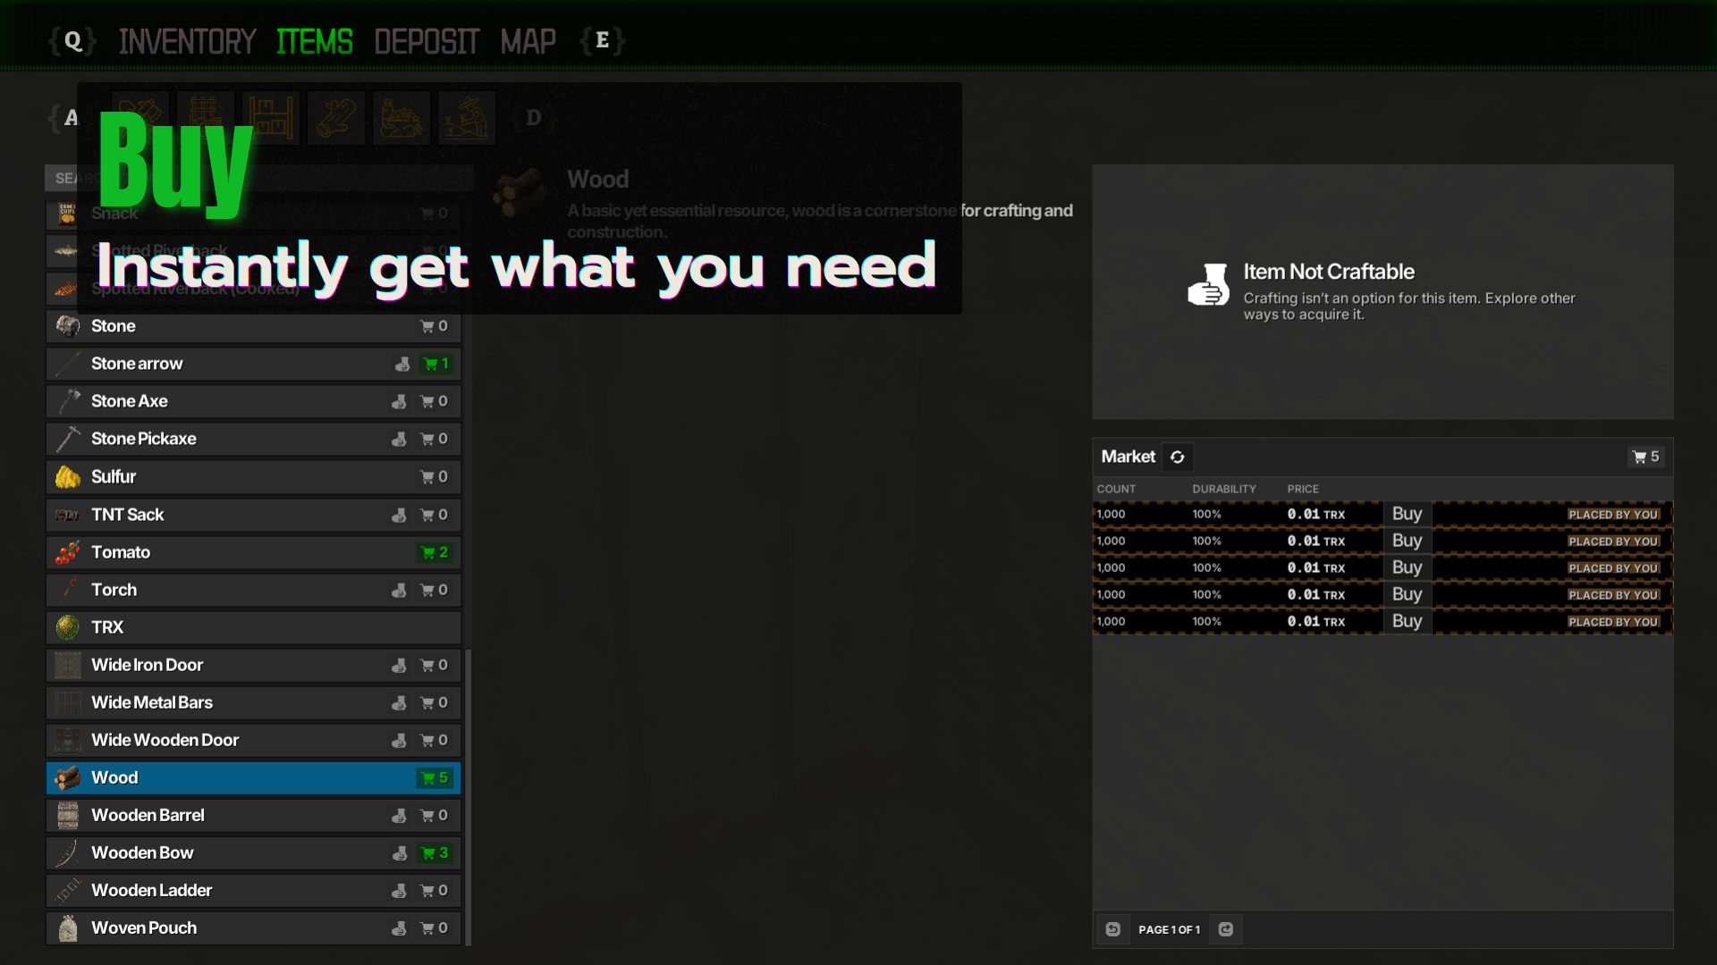Select Wooden Barrel in the item list
The height and width of the screenshot is (965, 1717).
[x=254, y=816]
